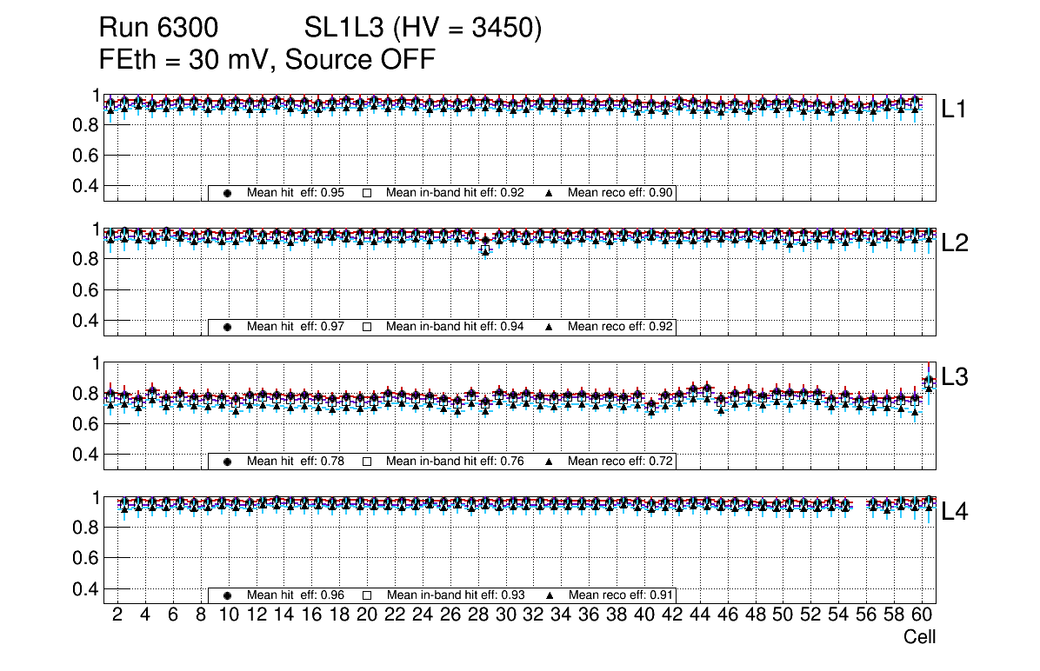Select the 'Mean reco eff: 0.72' legend entry

(x=621, y=462)
